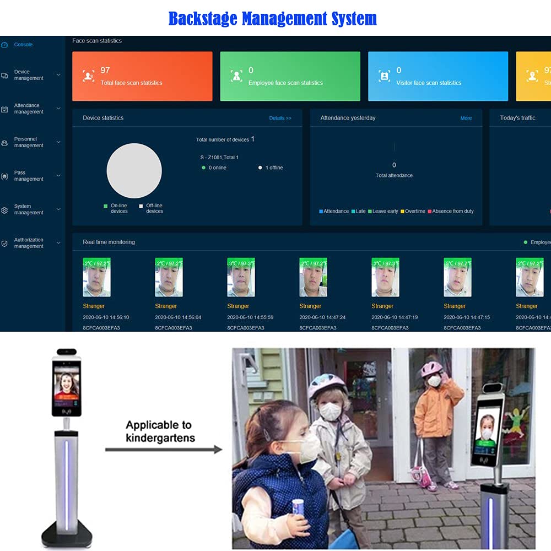Click the System management gear icon

[x=4, y=210]
